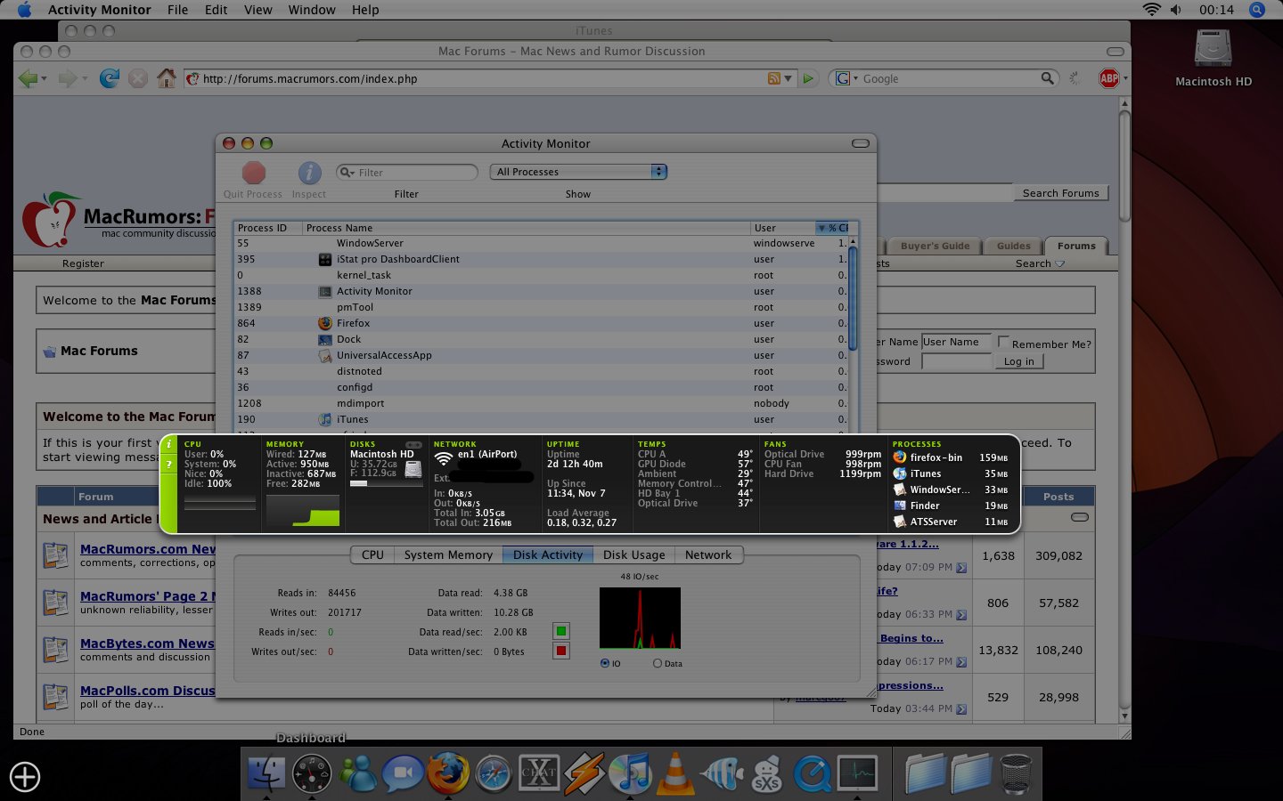The width and height of the screenshot is (1283, 801).
Task: Click the Search Forums button
Action: pyautogui.click(x=1060, y=193)
